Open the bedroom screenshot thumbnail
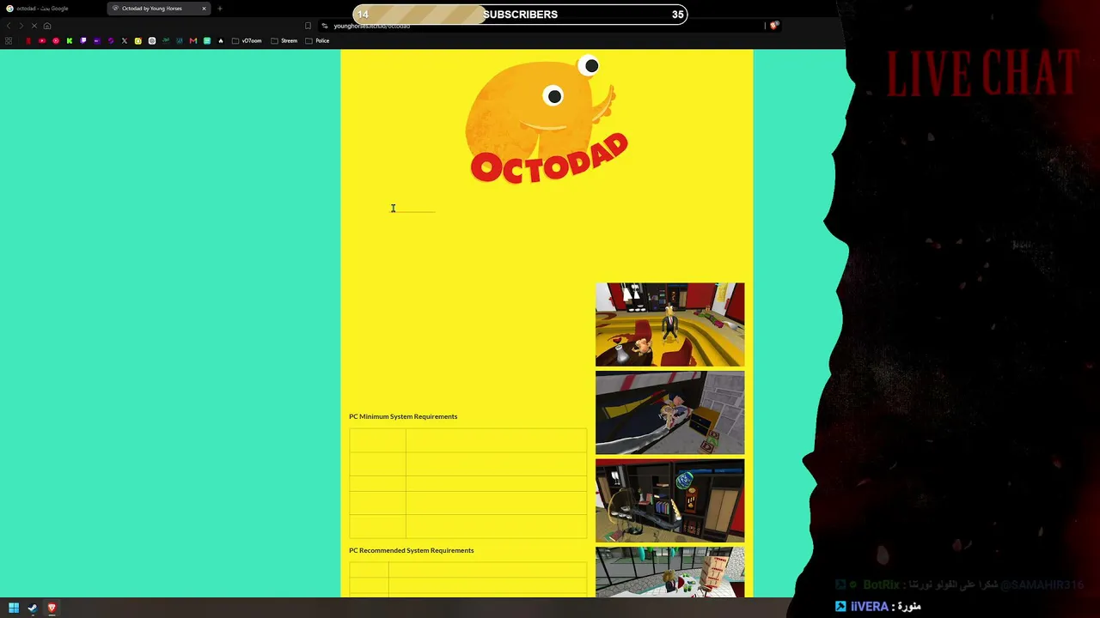1100x618 pixels. click(x=669, y=413)
